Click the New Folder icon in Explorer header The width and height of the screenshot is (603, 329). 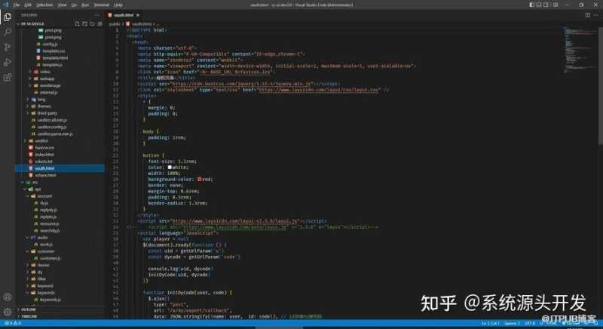84,24
